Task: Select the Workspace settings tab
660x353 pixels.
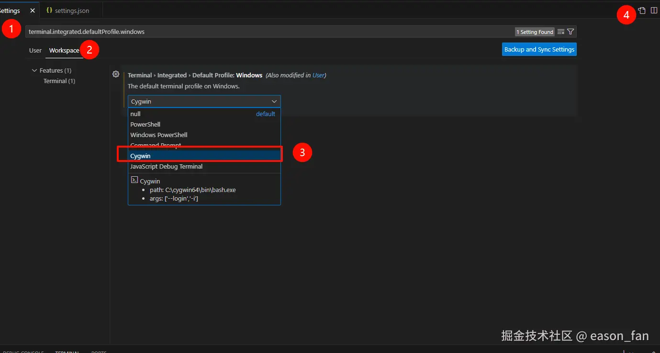Action: [x=64, y=51]
